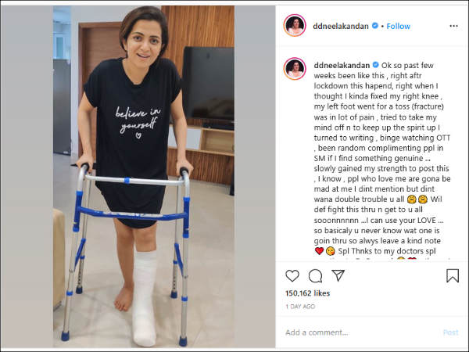Click the verified badge in post header
This screenshot has height=352, width=469.
375,26
